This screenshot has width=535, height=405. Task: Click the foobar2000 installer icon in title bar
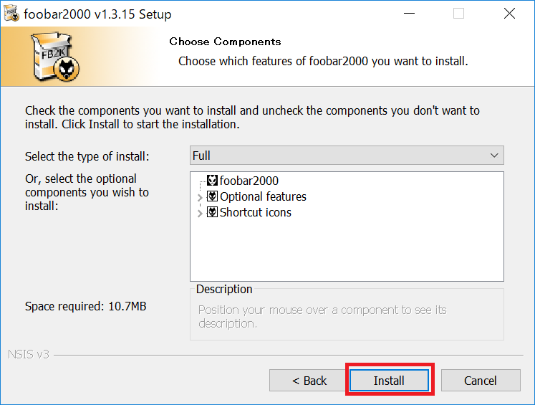(x=11, y=14)
